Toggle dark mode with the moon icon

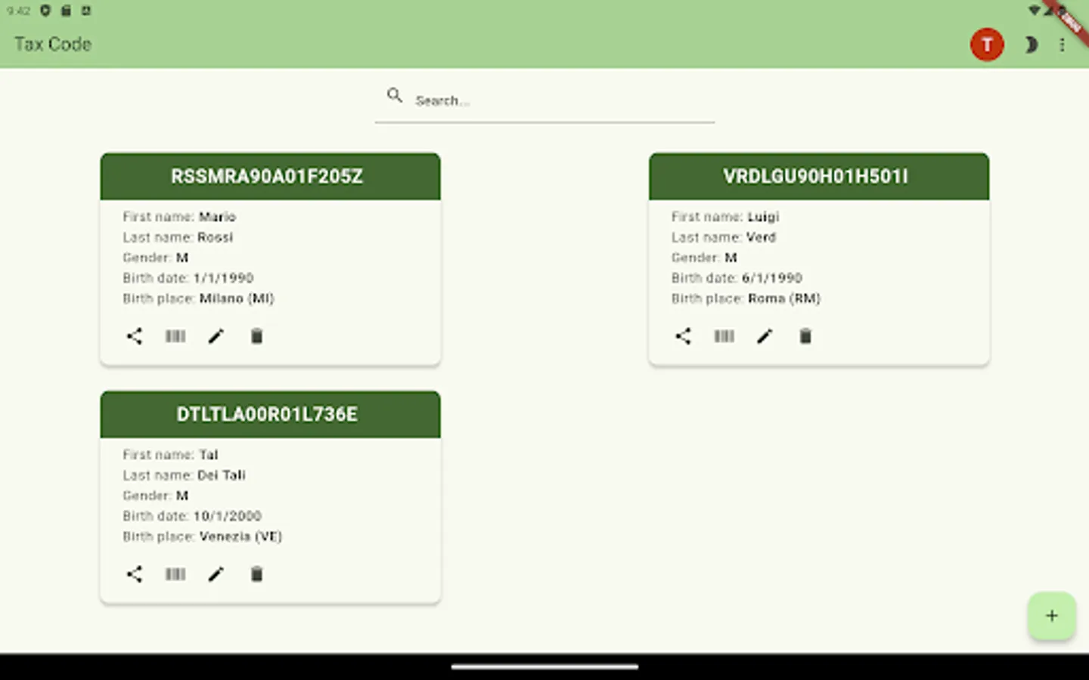(x=1032, y=45)
